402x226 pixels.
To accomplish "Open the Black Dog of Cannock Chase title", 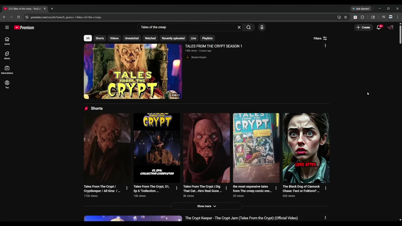I will tap(301, 189).
